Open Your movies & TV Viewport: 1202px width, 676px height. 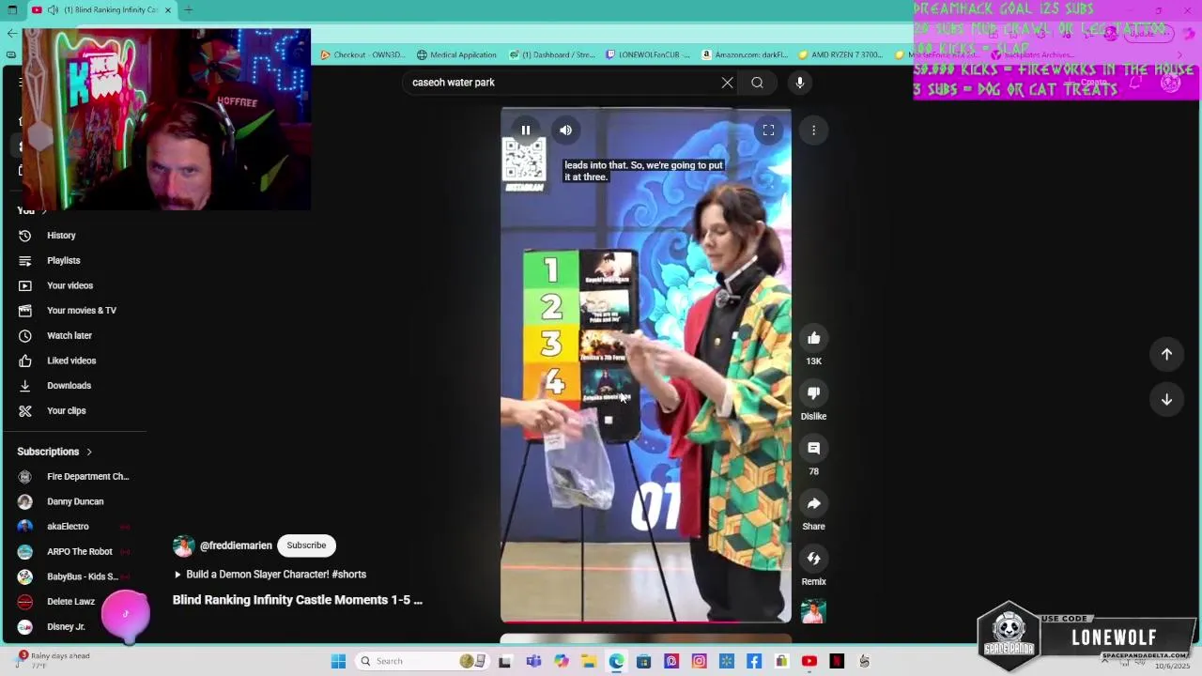[x=82, y=311]
